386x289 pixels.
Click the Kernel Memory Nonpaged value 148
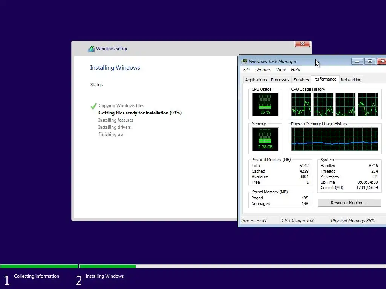pos(305,204)
